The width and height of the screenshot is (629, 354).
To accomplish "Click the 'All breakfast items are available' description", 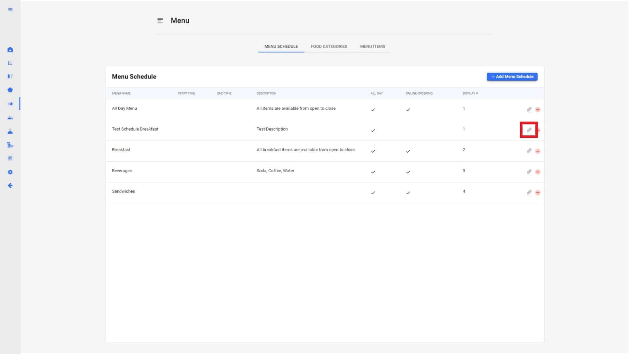I will coord(306,150).
